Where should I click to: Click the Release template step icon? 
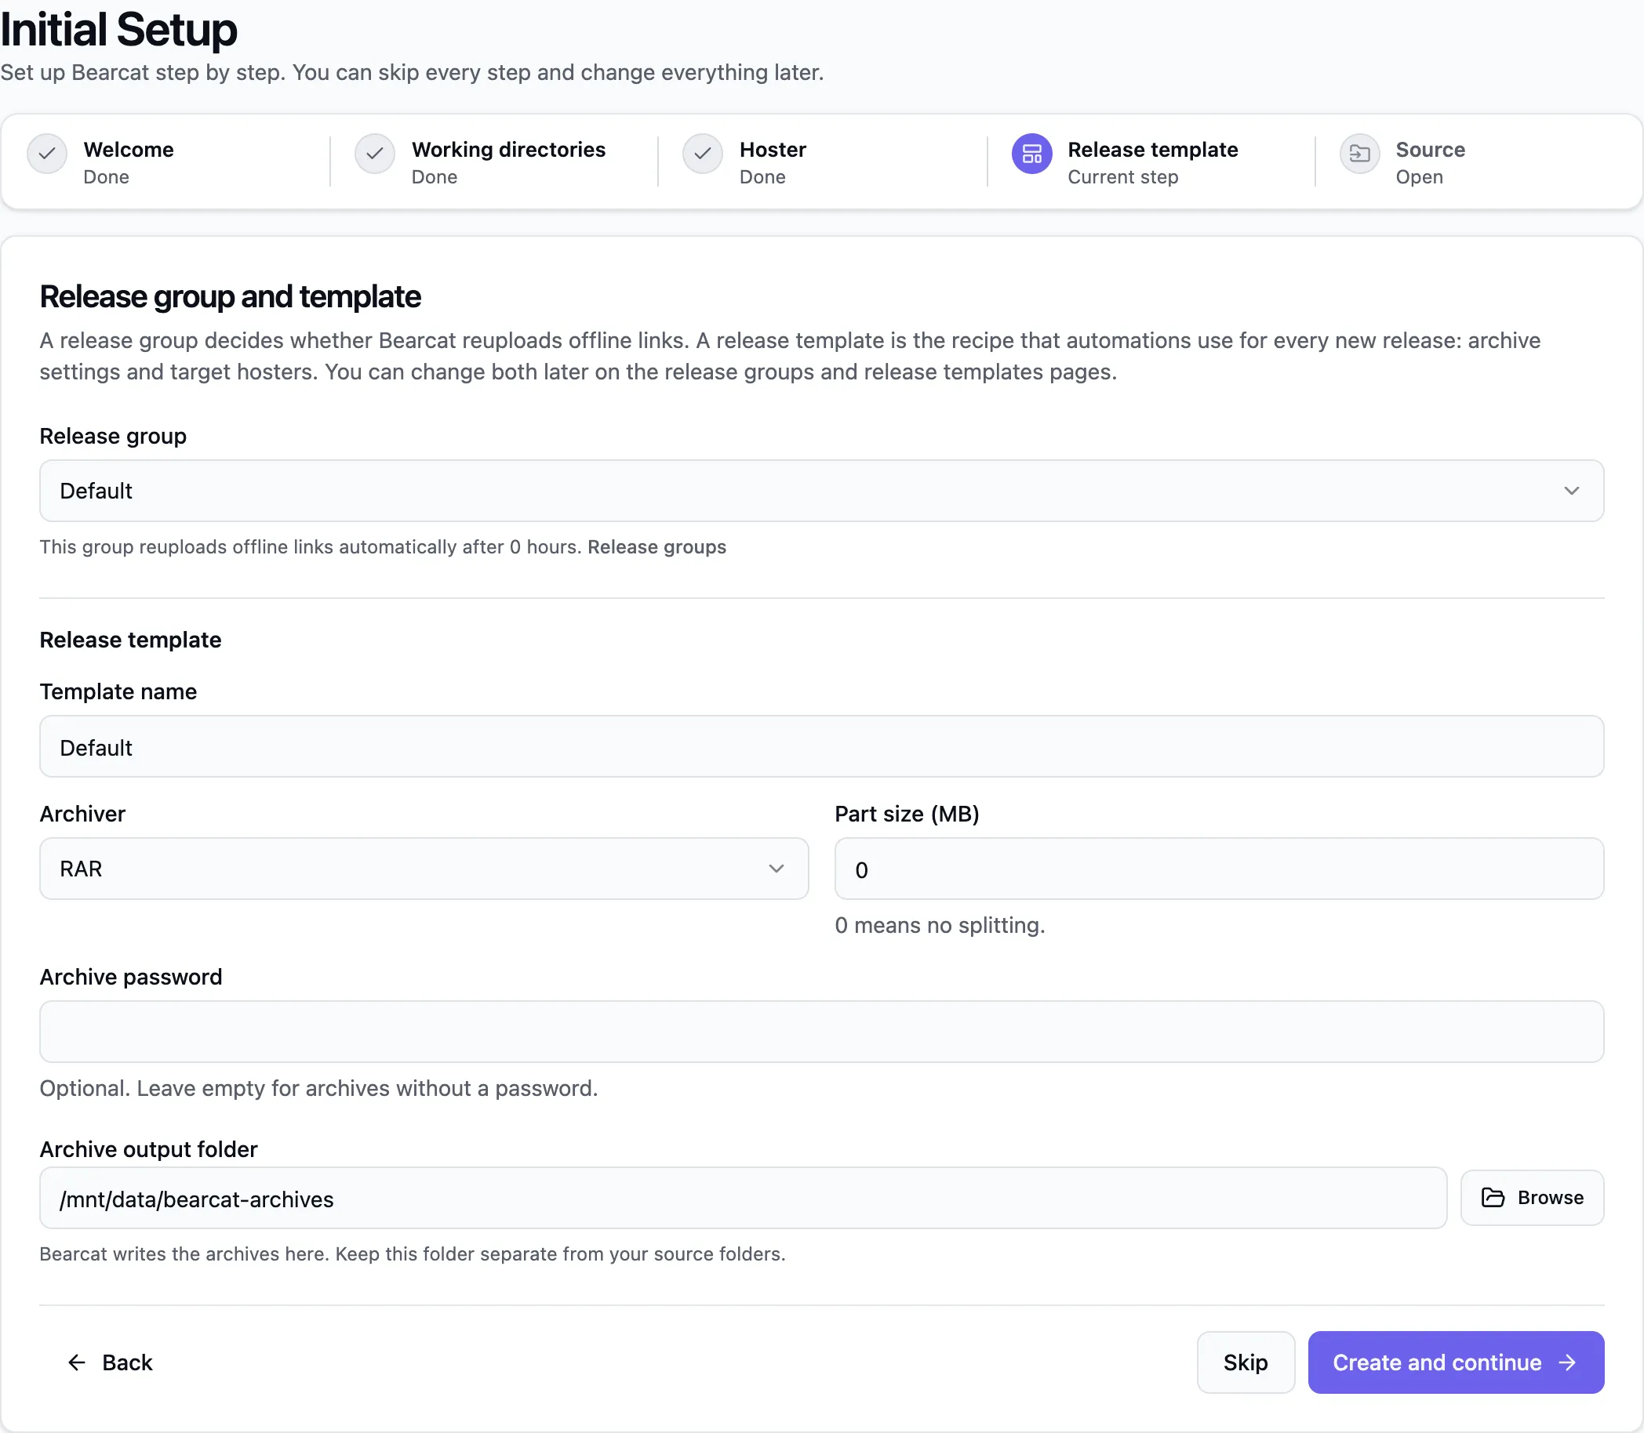point(1031,154)
